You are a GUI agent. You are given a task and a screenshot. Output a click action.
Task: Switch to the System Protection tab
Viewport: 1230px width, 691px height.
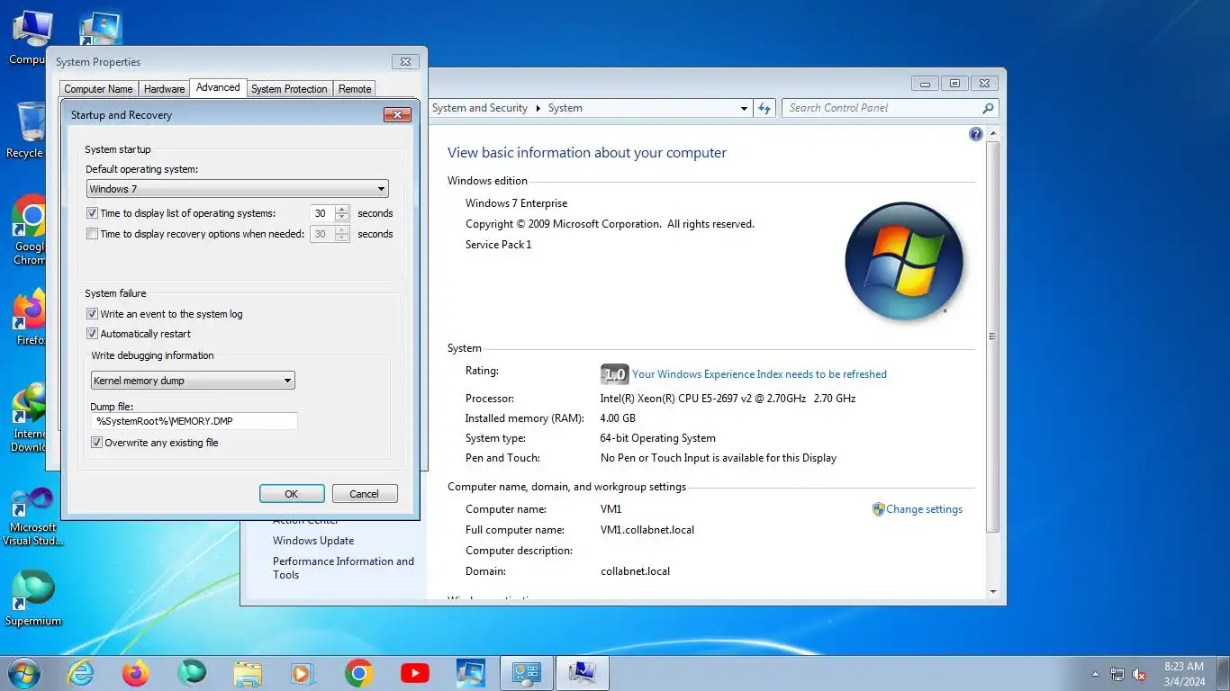point(289,89)
